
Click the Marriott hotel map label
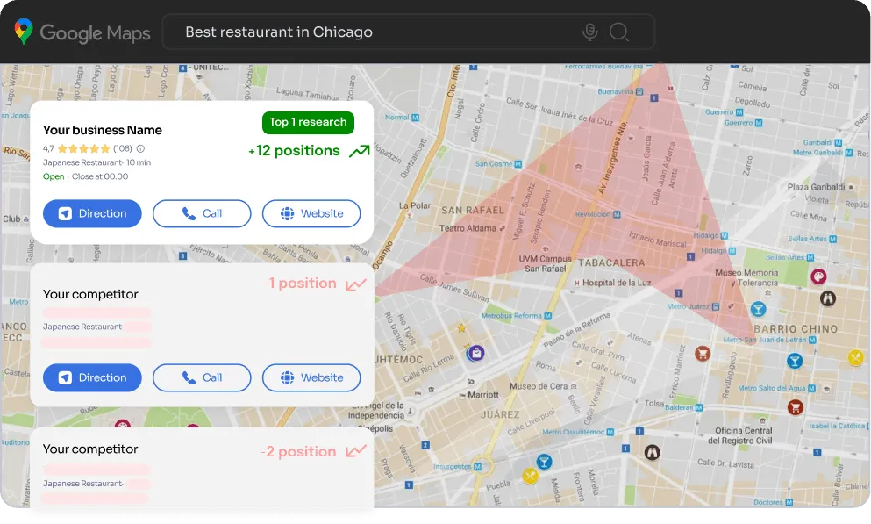click(x=483, y=394)
